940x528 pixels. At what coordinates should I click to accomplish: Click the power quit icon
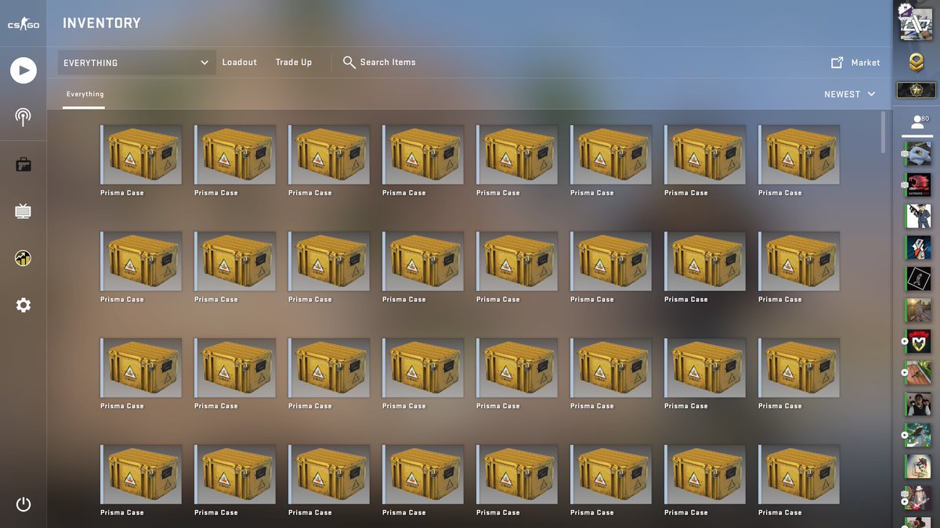pyautogui.click(x=23, y=505)
